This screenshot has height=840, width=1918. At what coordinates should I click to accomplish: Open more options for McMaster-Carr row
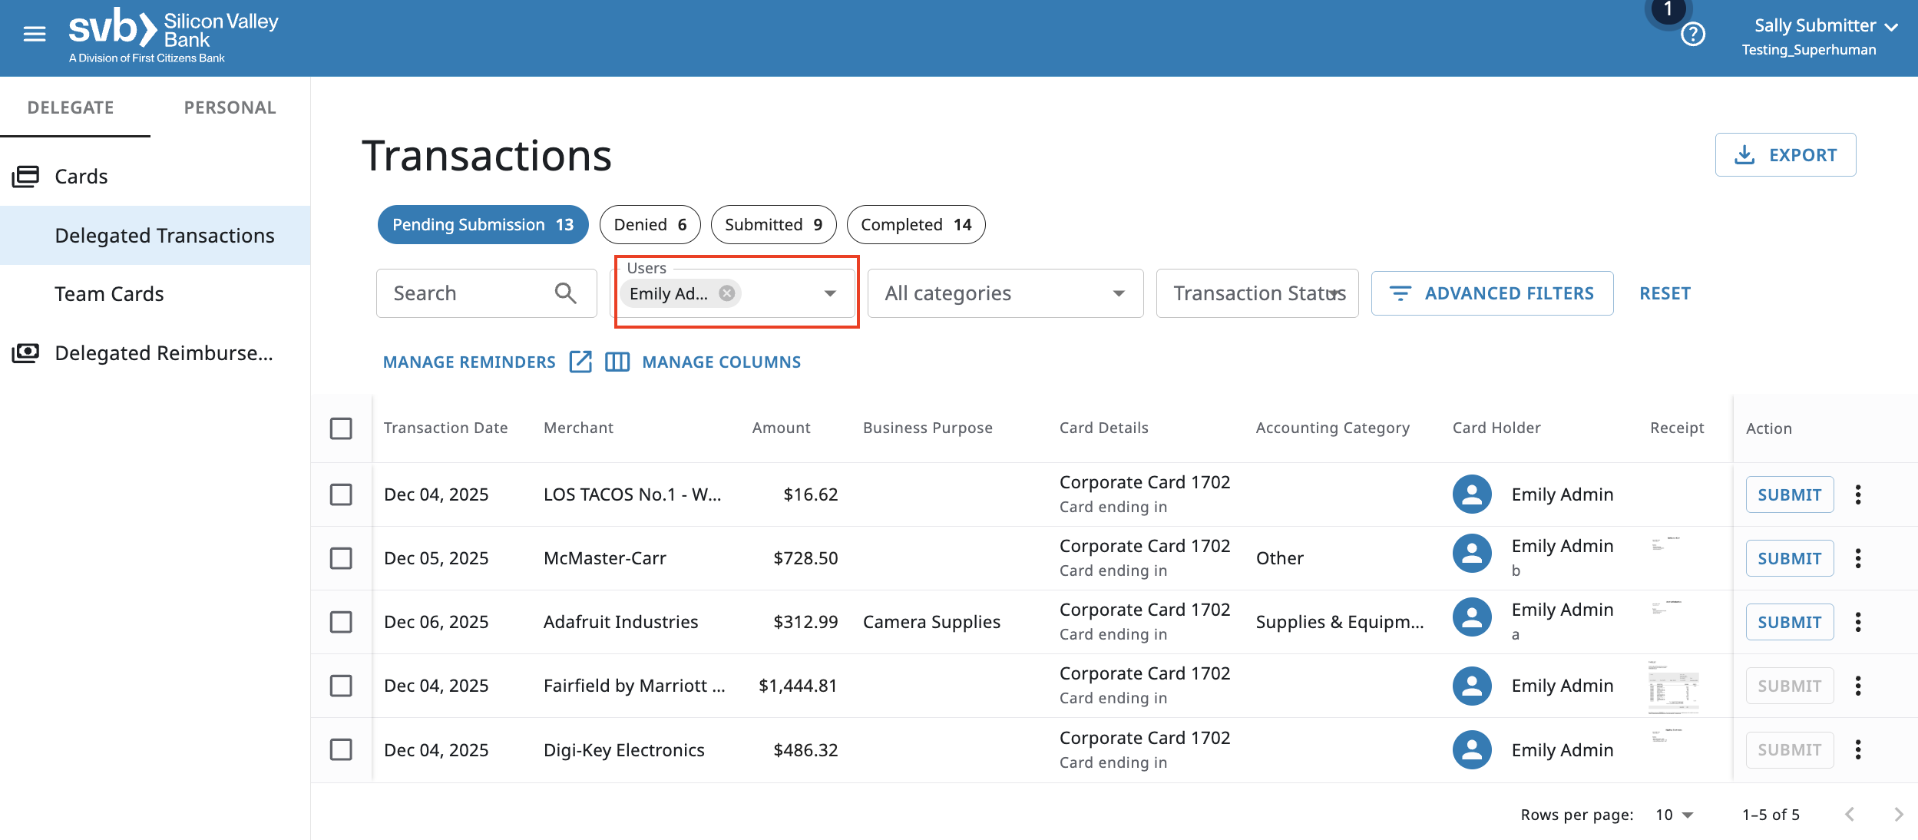(1858, 558)
